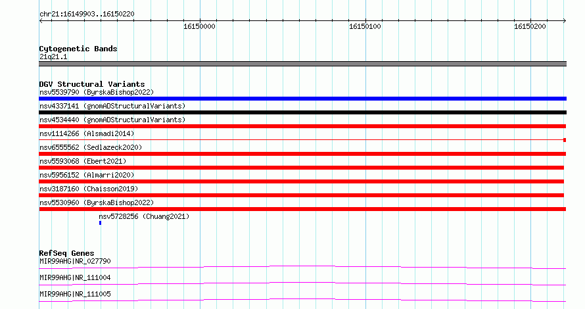This screenshot has height=309, width=585.
Task: Click the red nsv3187160 variant bar
Action: (302, 195)
